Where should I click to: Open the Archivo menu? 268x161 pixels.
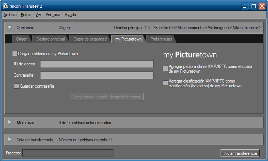pyautogui.click(x=10, y=15)
